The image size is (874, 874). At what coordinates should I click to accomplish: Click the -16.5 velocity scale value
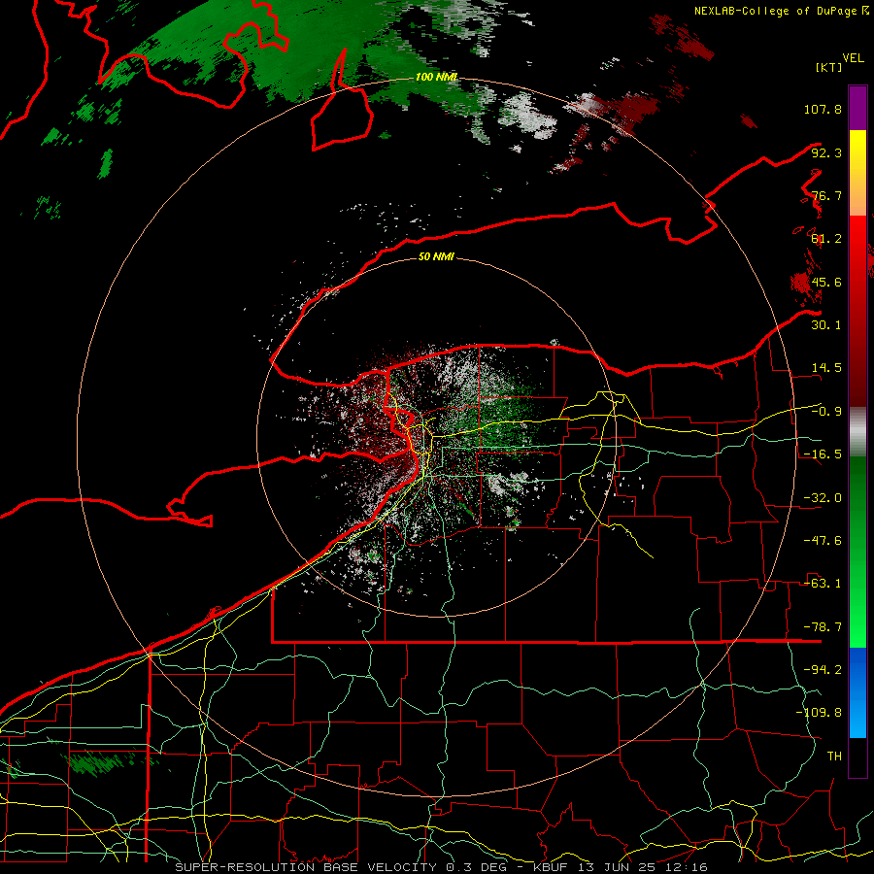823,454
